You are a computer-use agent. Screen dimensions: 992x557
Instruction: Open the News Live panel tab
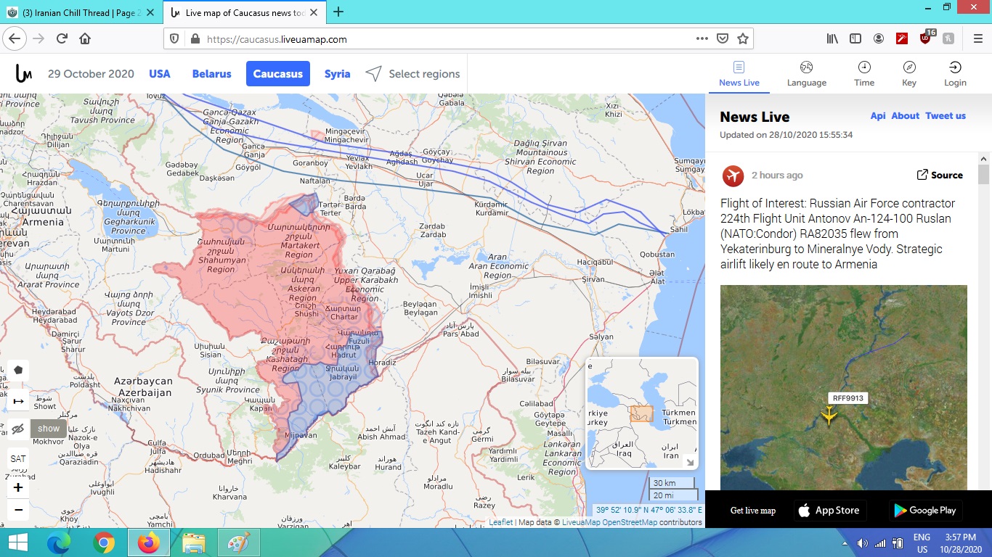pos(739,74)
